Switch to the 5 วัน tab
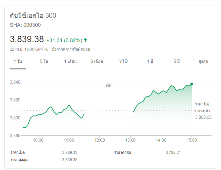Image resolution: width=221 pixels, height=170 pixels. point(44,61)
